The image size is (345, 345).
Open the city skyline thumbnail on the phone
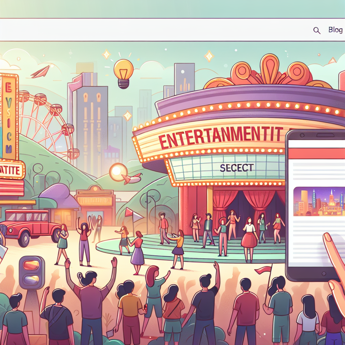click(x=319, y=201)
